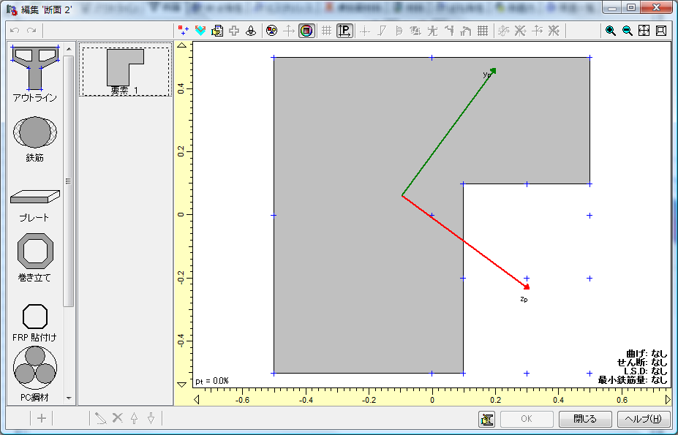This screenshot has width=678, height=435.
Task: Click the '最小鉄筋量: なし' status text
Action: click(x=633, y=380)
